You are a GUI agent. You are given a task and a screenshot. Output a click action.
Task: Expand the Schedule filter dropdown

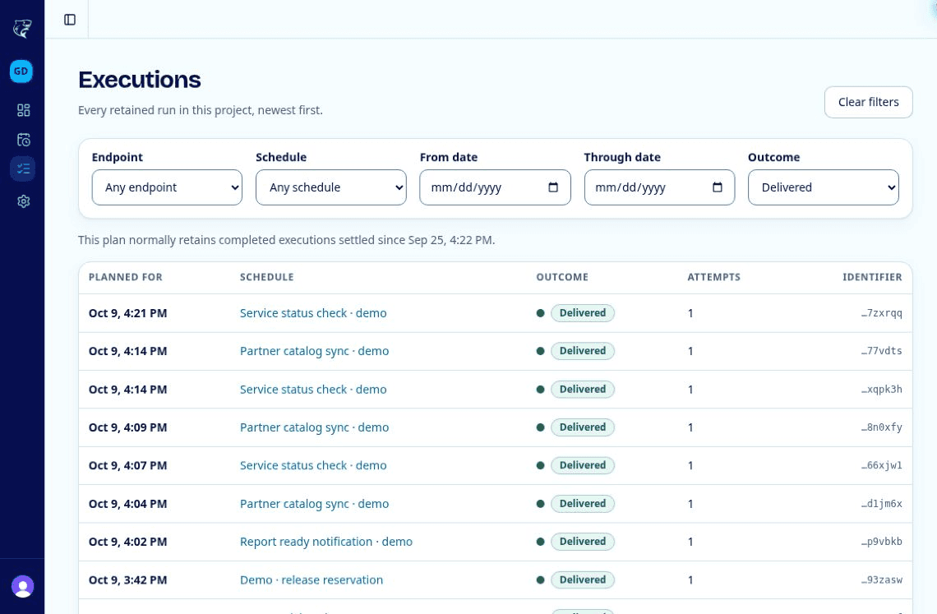331,187
